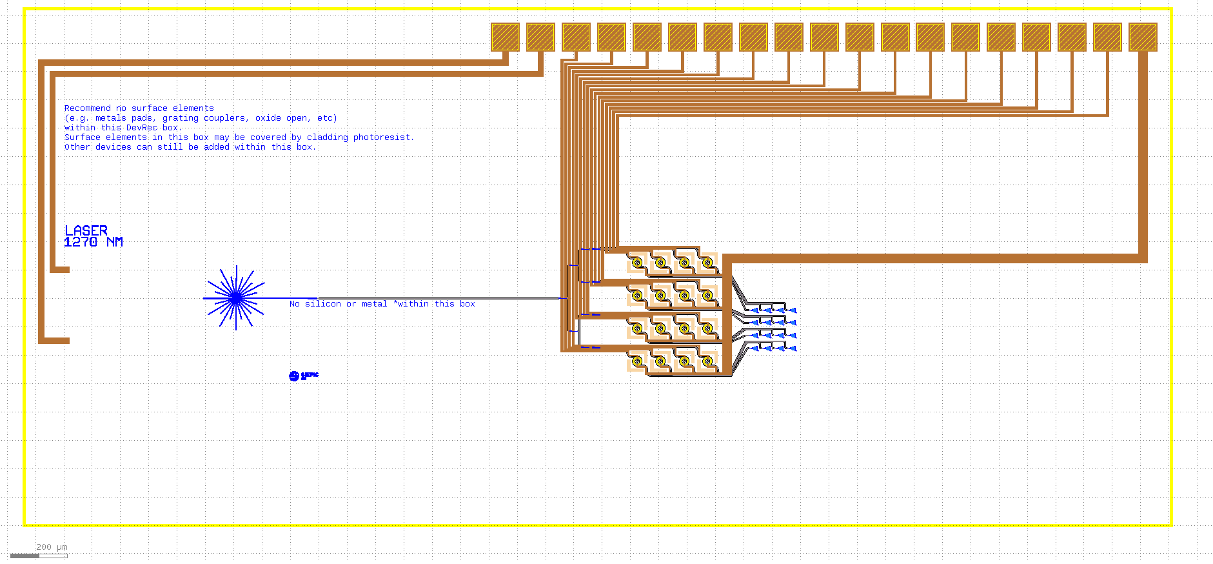The width and height of the screenshot is (1213, 564).
Task: Click the 200 µm scale bar
Action: [x=39, y=555]
